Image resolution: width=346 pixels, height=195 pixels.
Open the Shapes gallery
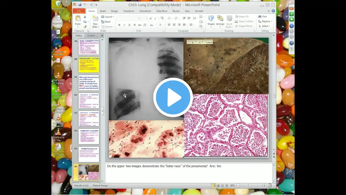pos(211,20)
